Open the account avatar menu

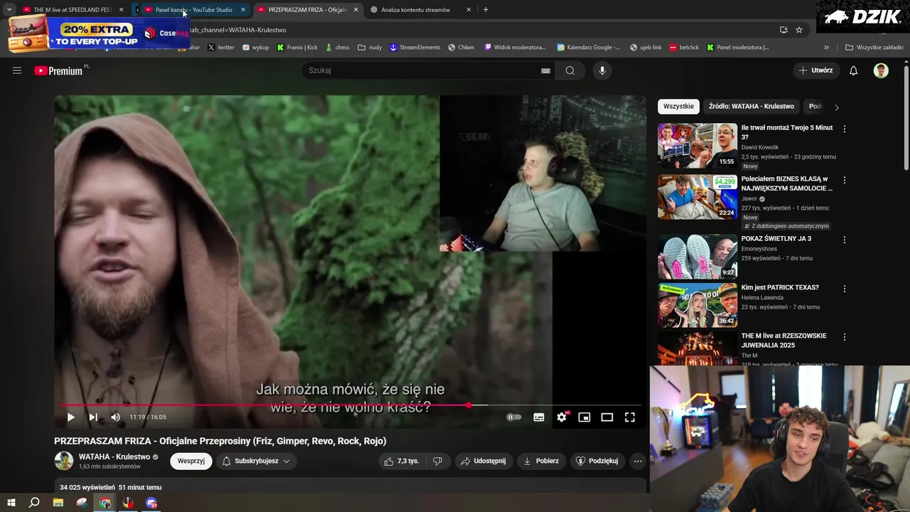(x=881, y=70)
